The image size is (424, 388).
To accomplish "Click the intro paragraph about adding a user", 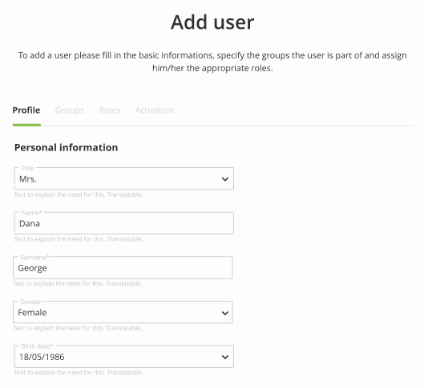I will pyautogui.click(x=212, y=62).
